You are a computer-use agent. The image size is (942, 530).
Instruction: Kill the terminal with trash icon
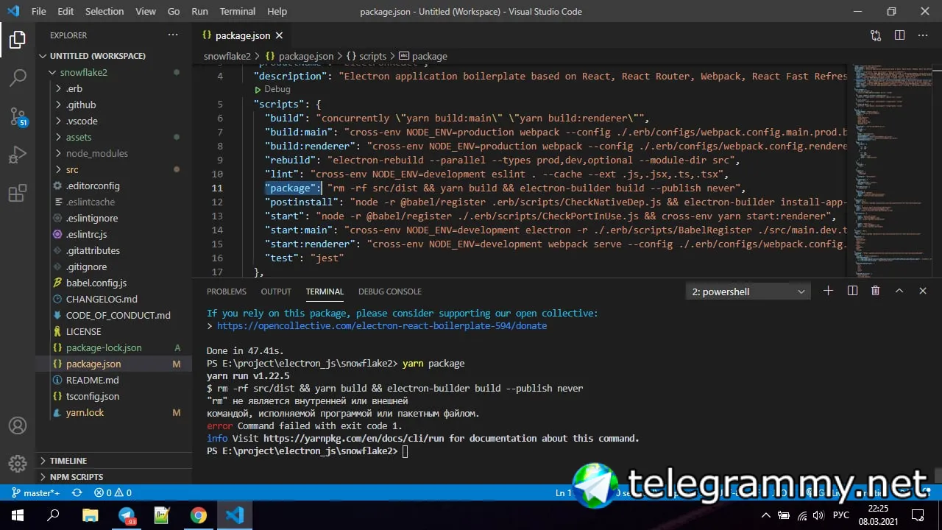tap(876, 291)
